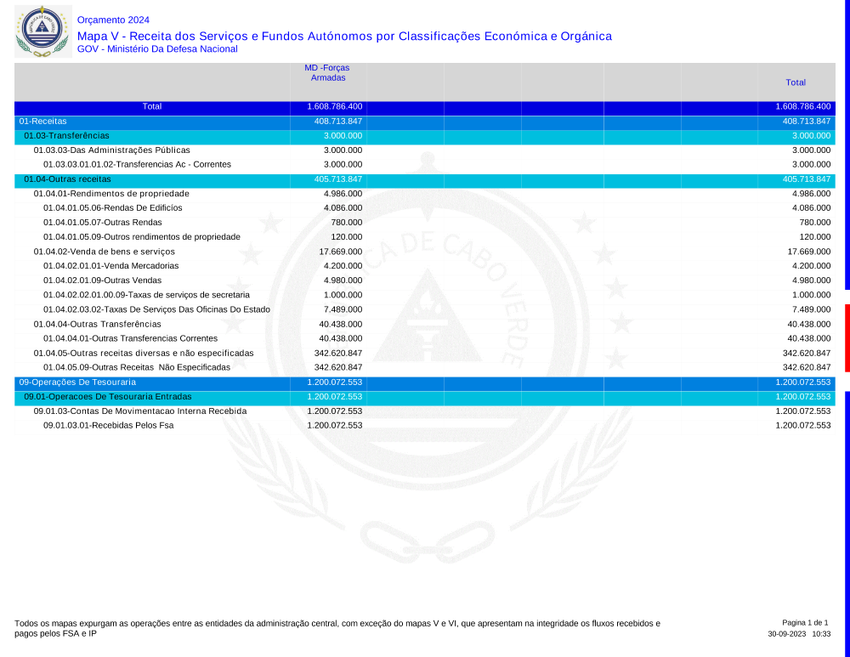Select the 'Orçamento 2024' heading text
The image size is (850, 657).
112,20
